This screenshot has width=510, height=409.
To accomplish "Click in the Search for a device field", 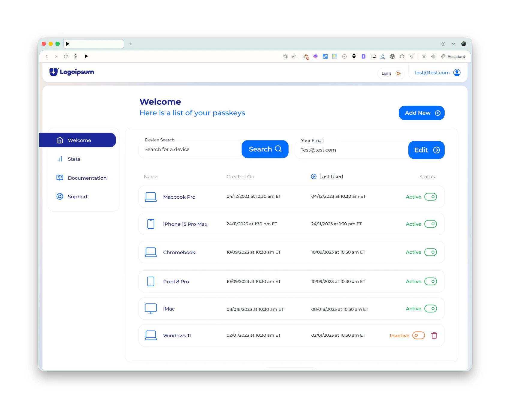I will [190, 149].
